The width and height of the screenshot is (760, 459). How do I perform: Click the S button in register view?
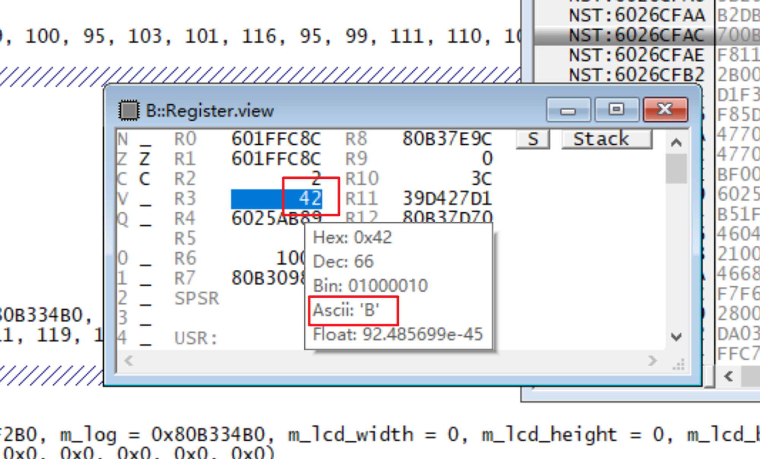(533, 139)
